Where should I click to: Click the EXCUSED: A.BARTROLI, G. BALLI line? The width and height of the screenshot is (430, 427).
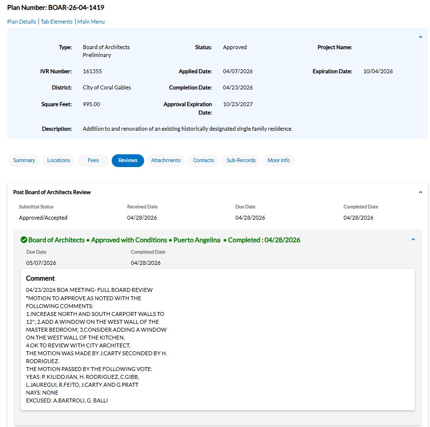tap(67, 400)
